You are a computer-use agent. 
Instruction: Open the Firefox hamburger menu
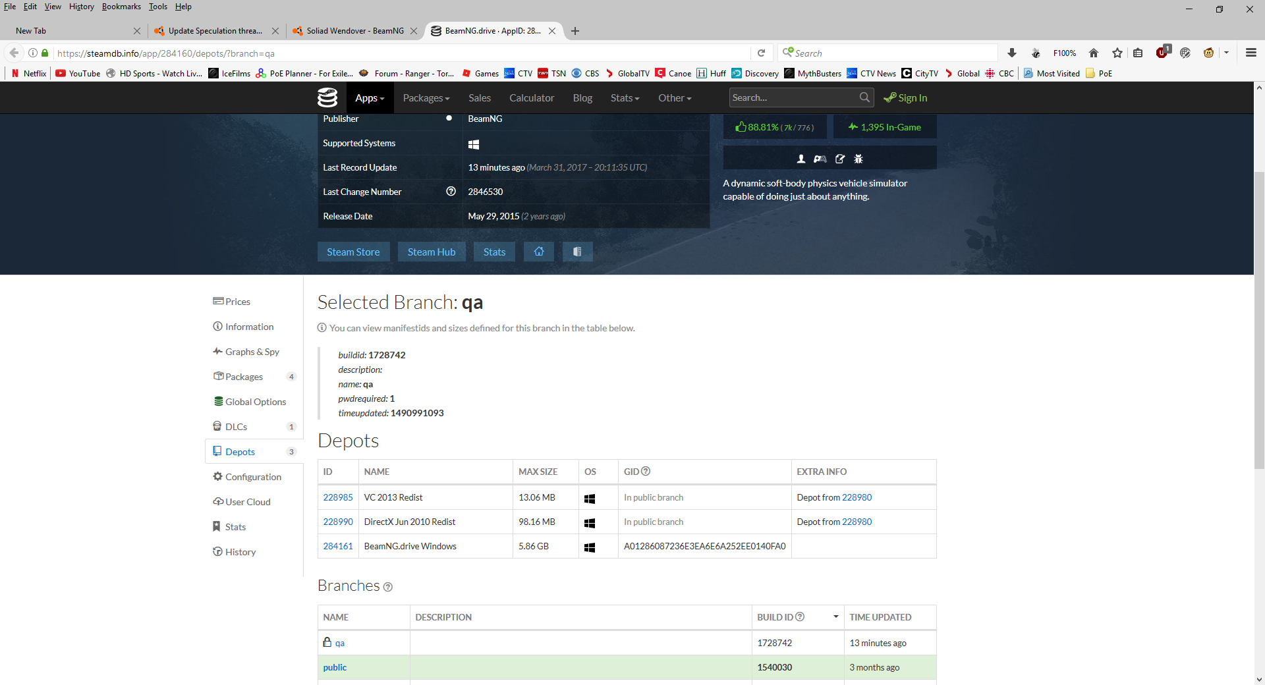click(1251, 53)
